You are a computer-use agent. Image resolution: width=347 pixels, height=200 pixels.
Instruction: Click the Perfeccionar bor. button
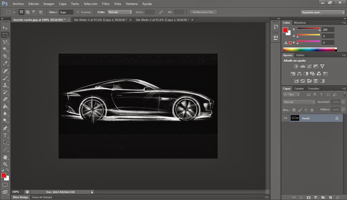tap(203, 12)
